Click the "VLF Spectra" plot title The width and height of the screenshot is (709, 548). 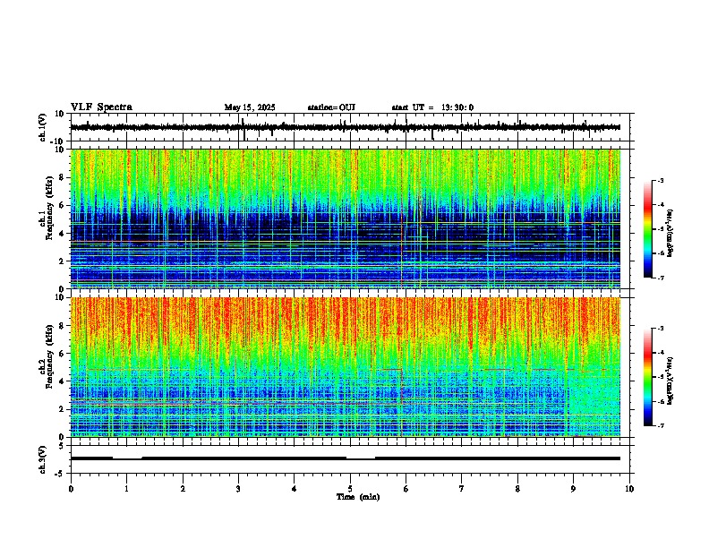(101, 107)
